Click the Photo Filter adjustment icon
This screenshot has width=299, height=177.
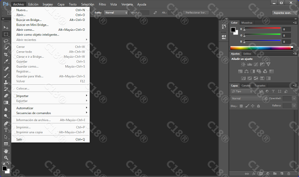tap(259, 71)
